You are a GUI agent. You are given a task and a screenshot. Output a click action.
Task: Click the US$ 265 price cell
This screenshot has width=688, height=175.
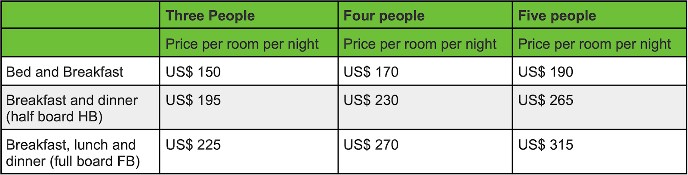pyautogui.click(x=546, y=100)
